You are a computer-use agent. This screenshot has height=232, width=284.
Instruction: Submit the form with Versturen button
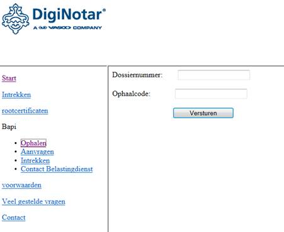pos(203,113)
